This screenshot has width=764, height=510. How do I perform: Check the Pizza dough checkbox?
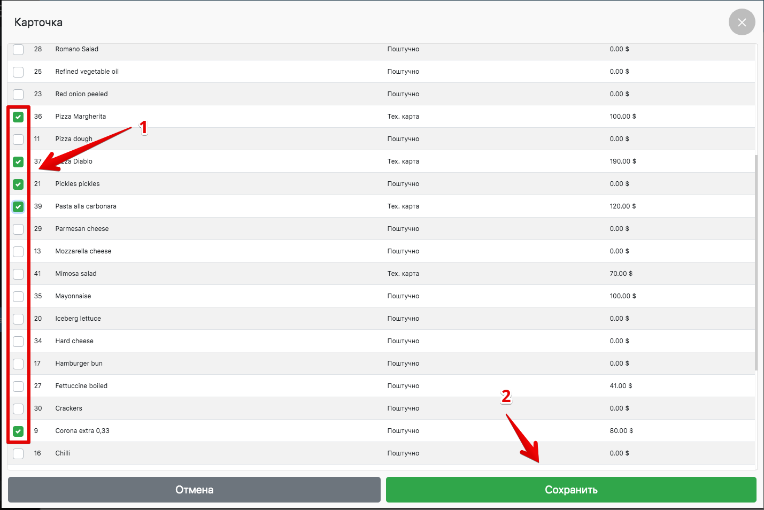click(x=18, y=140)
